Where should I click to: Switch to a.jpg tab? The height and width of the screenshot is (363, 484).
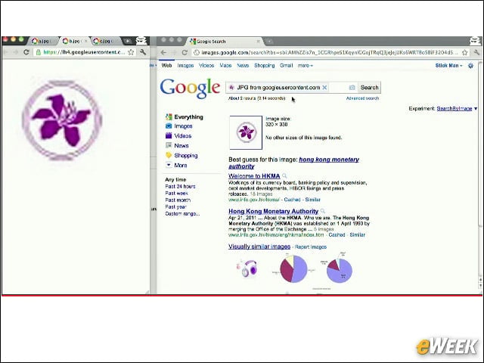pos(43,41)
